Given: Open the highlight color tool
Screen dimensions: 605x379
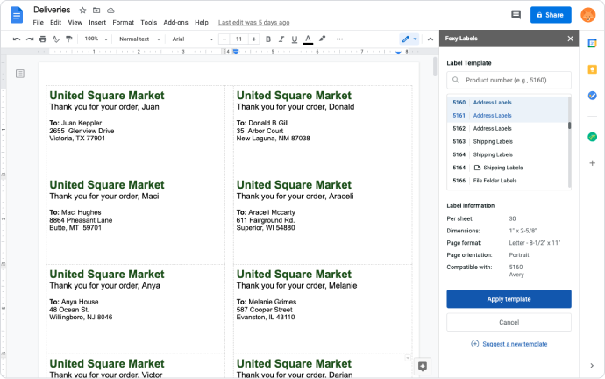Looking at the screenshot, I should coord(322,39).
